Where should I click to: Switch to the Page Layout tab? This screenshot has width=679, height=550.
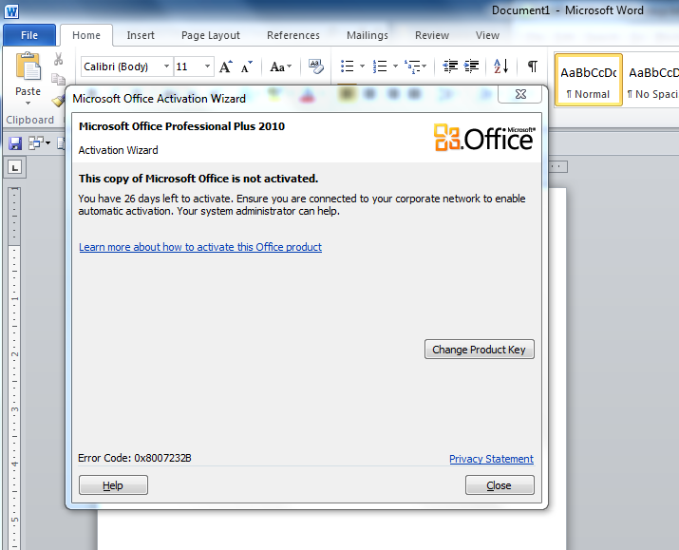click(211, 35)
